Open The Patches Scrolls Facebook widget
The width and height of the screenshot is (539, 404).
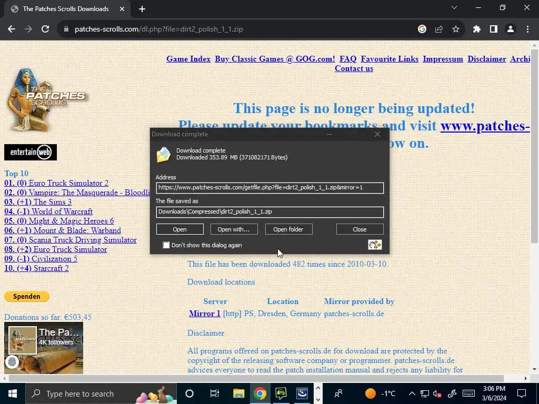pyautogui.click(x=44, y=348)
